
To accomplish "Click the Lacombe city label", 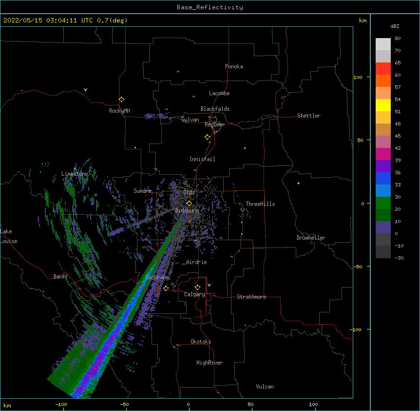I will click(x=219, y=93).
